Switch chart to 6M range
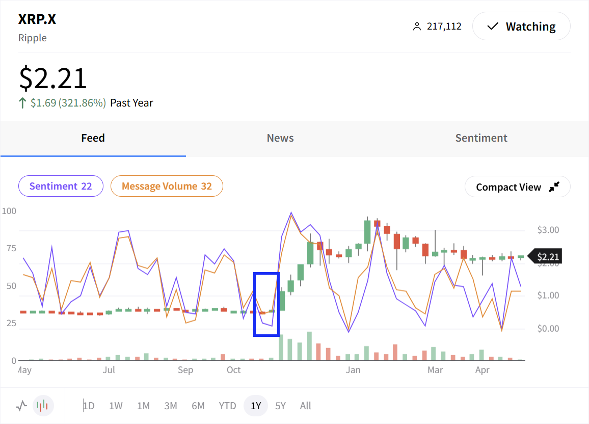The height and width of the screenshot is (424, 589). [x=198, y=406]
